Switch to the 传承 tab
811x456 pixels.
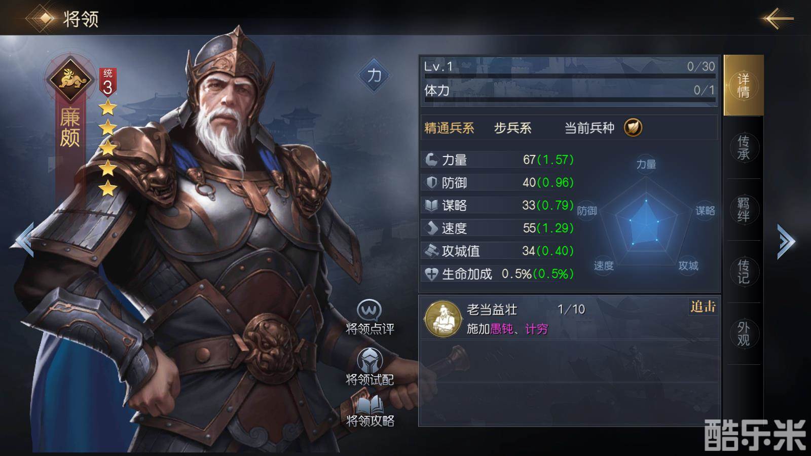pyautogui.click(x=743, y=147)
